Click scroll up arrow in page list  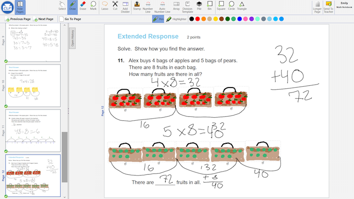pos(65,25)
